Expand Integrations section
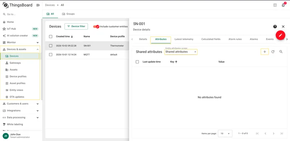 tap(21, 111)
